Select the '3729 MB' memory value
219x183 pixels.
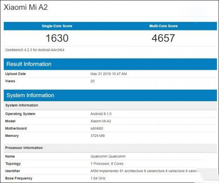[x=97, y=136]
